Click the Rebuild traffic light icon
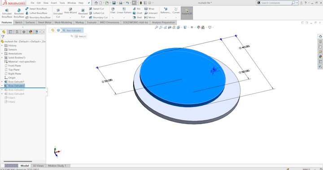 click(141, 3)
